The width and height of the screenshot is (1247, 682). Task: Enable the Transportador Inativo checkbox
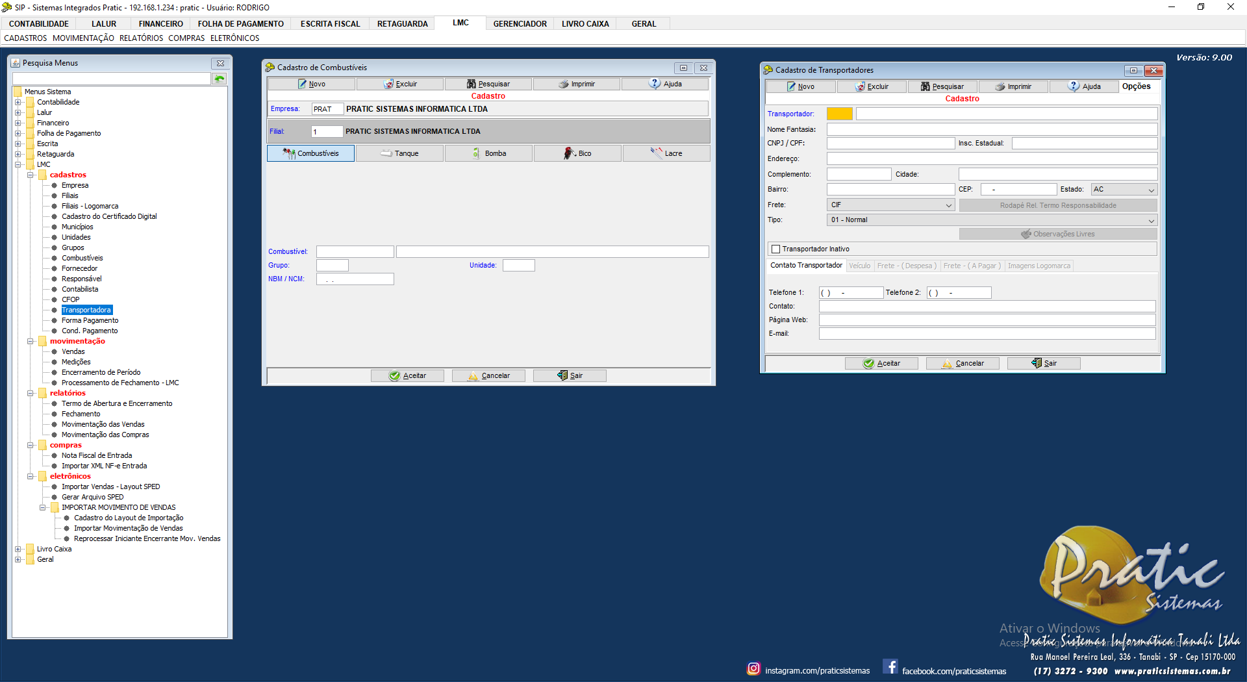click(775, 249)
